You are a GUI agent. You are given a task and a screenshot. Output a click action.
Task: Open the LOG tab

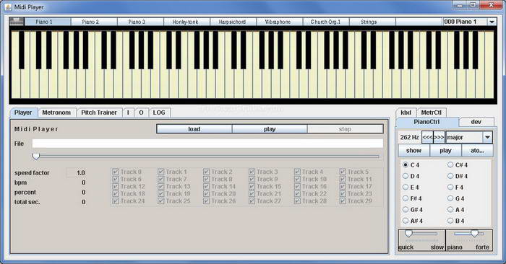click(159, 113)
